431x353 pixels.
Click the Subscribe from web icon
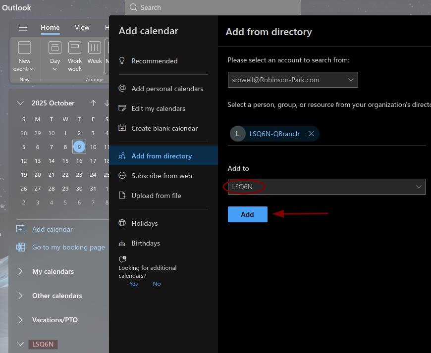(122, 176)
